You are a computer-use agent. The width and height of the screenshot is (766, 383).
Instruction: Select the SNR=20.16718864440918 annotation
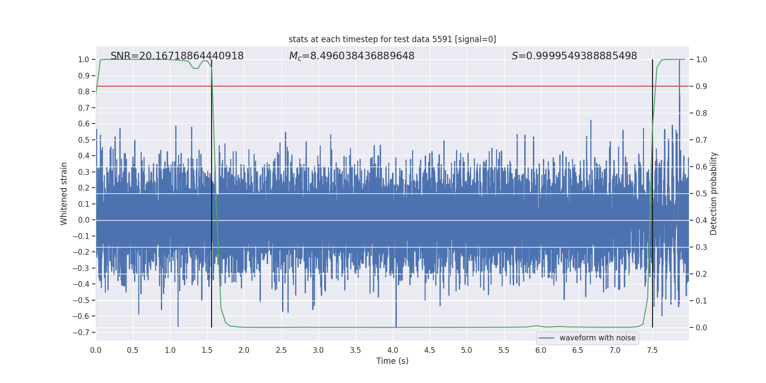(x=177, y=56)
